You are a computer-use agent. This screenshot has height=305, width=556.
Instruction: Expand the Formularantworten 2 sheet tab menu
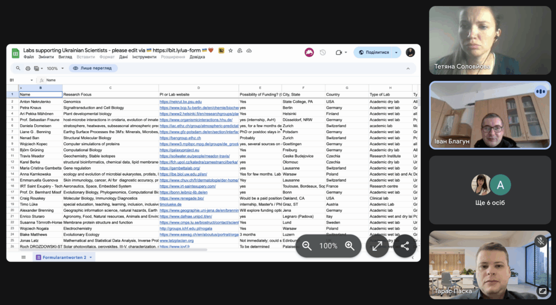click(x=91, y=257)
